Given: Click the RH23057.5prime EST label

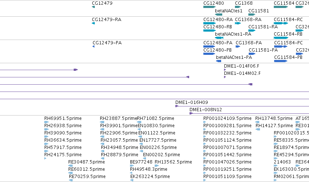Looking at the screenshot, I should 119,140.
